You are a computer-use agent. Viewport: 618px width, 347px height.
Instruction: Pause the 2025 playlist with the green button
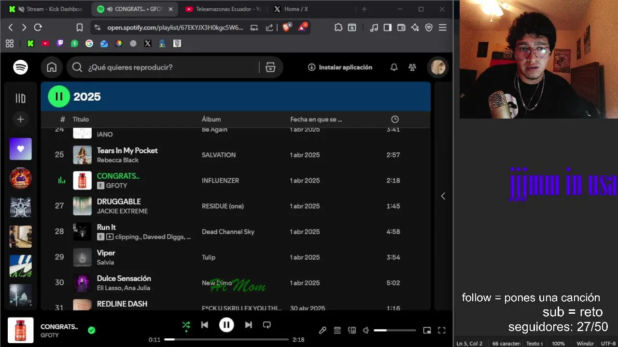tap(59, 96)
